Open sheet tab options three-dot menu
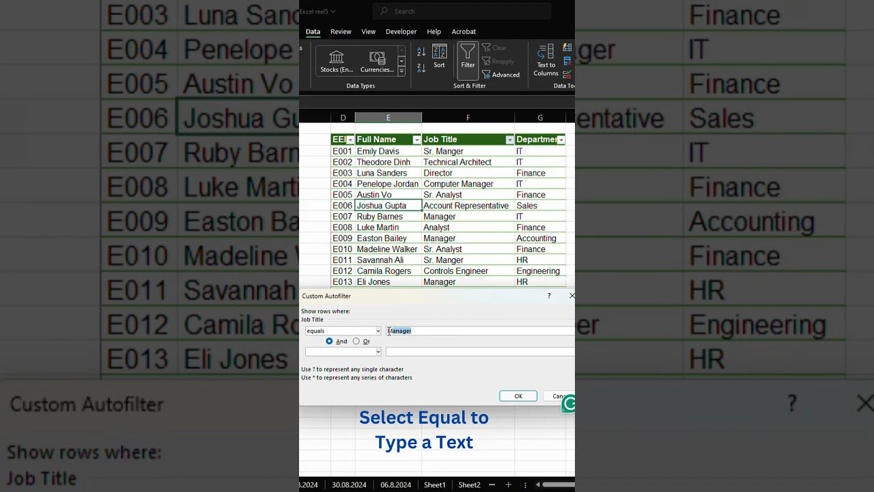 [x=525, y=484]
